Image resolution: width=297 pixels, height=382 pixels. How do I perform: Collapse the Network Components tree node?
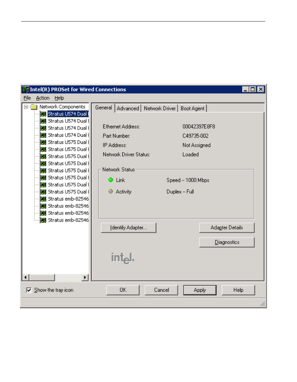point(26,107)
